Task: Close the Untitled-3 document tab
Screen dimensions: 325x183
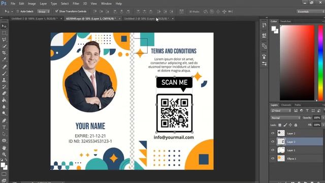Action: tap(173, 19)
